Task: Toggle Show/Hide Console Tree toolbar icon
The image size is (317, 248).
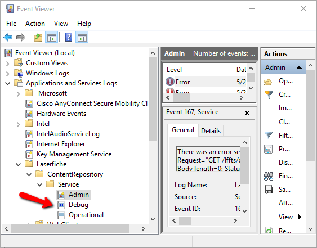Action: click(x=52, y=37)
